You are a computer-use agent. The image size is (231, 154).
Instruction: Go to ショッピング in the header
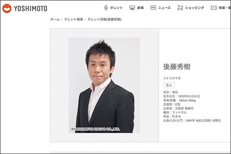(195, 8)
